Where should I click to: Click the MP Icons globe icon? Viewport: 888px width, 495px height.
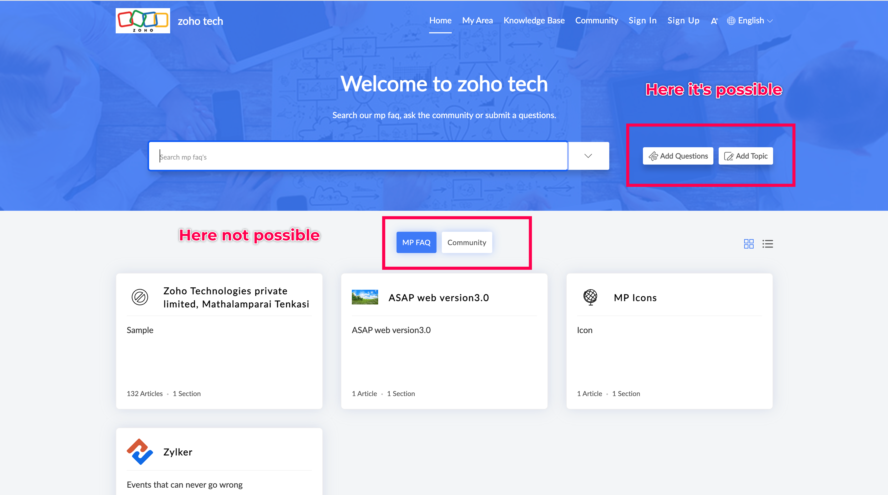pos(590,297)
